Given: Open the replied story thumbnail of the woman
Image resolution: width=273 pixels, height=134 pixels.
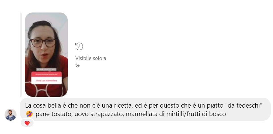Looking at the screenshot, I should 46,55.
